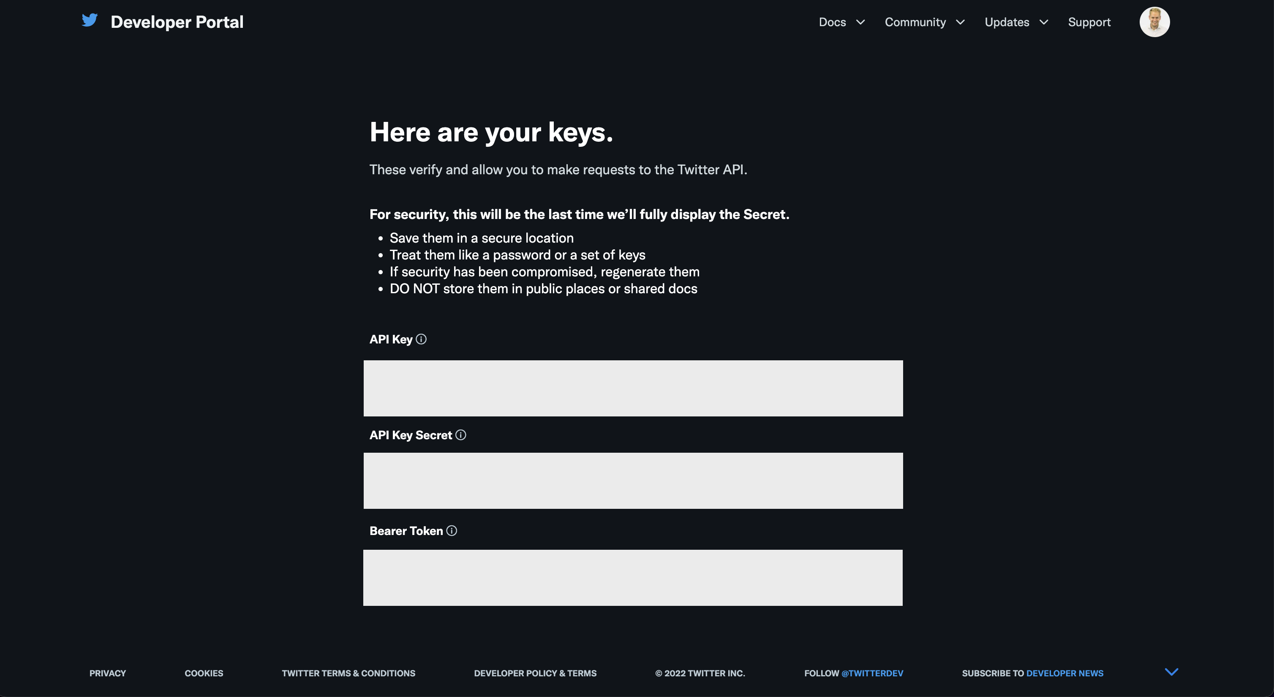Open the Community menu

915,22
